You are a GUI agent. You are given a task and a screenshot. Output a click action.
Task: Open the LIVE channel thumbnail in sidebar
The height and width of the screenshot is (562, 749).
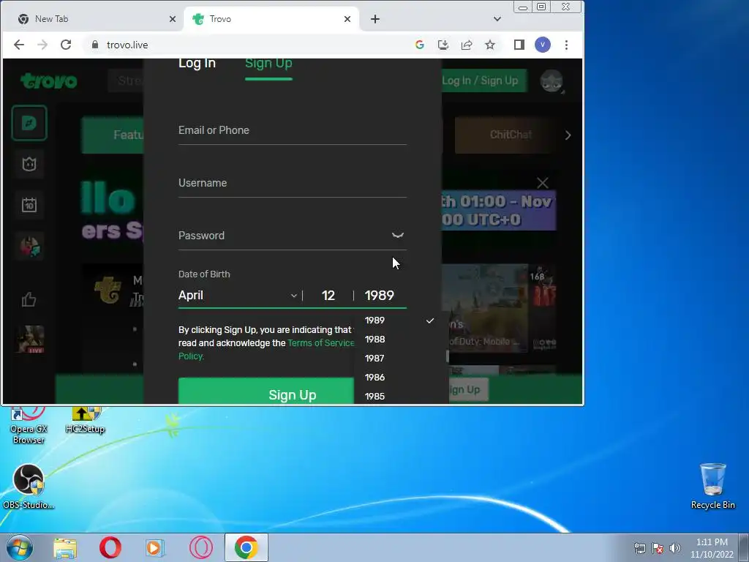(x=31, y=339)
